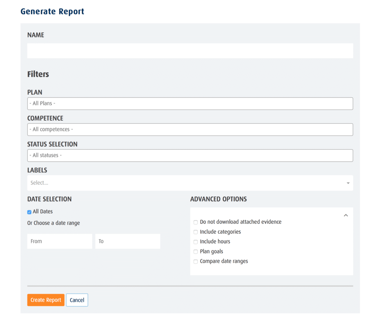Enable Compare date ranges
380x321 pixels.
tap(196, 261)
